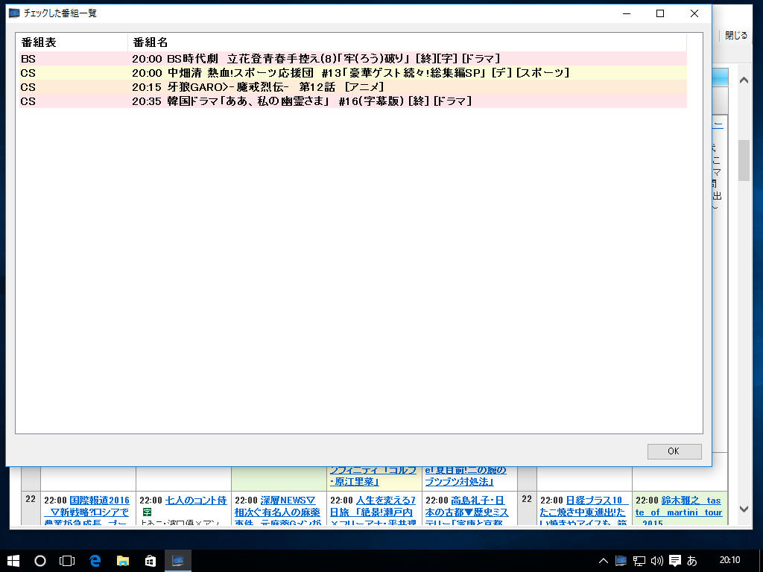Image resolution: width=763 pixels, height=572 pixels.
Task: Open the ブツブツ対処法 program link
Action: tap(466, 476)
